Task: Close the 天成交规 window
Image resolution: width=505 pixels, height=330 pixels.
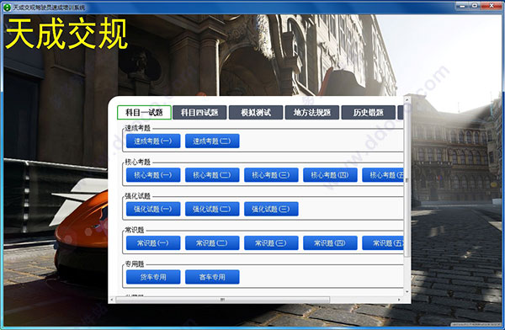Action: [x=492, y=6]
